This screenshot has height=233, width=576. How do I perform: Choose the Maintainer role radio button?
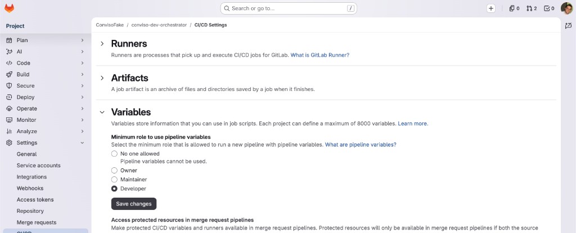pos(114,180)
